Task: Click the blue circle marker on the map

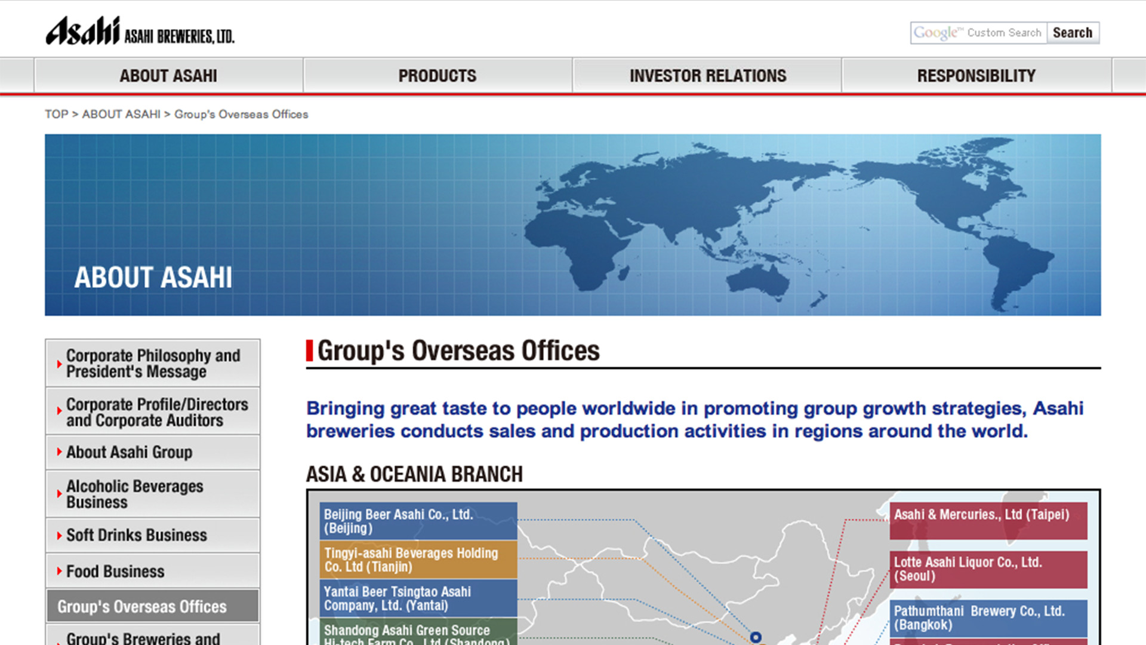Action: (x=756, y=637)
